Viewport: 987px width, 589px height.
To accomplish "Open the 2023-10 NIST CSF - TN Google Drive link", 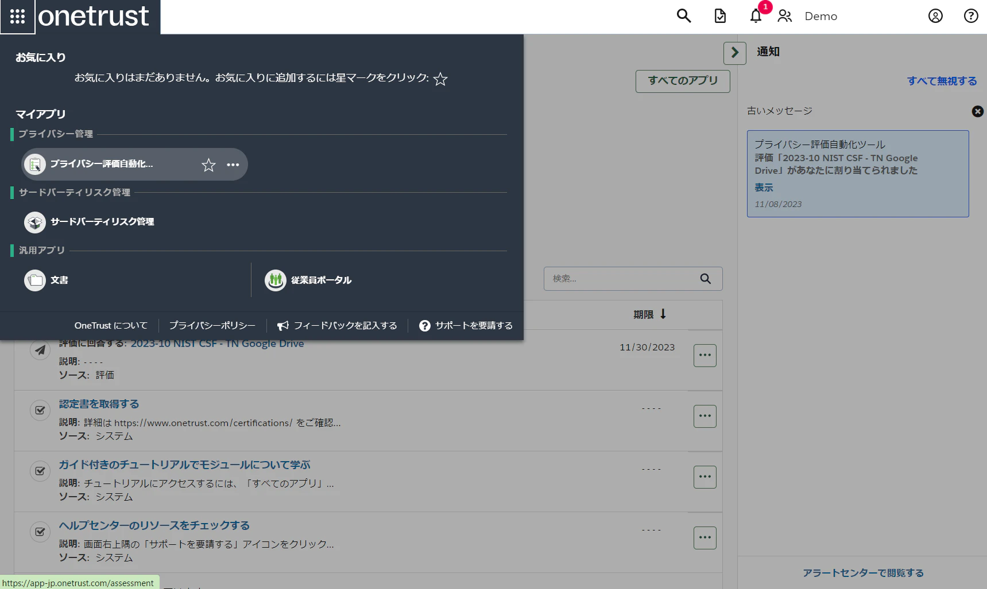I will pyautogui.click(x=217, y=344).
